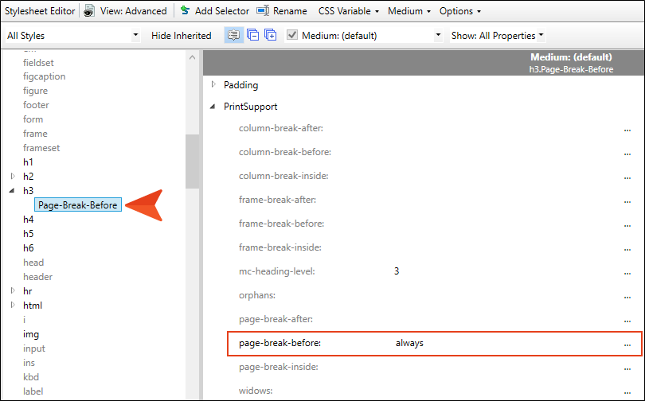Viewport: 645px width, 401px height.
Task: Open the ellipsis for mc-heading-level
Action: pyautogui.click(x=627, y=272)
